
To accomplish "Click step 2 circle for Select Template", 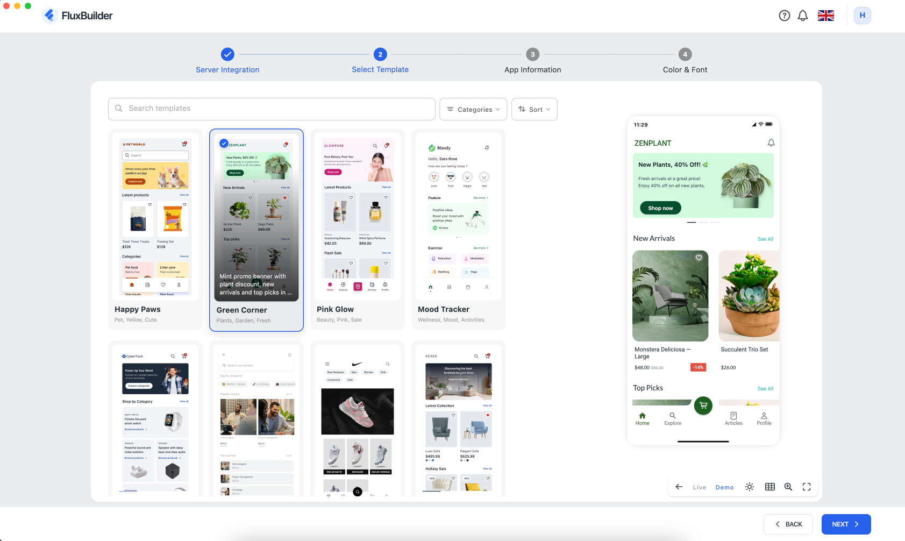I will click(380, 54).
